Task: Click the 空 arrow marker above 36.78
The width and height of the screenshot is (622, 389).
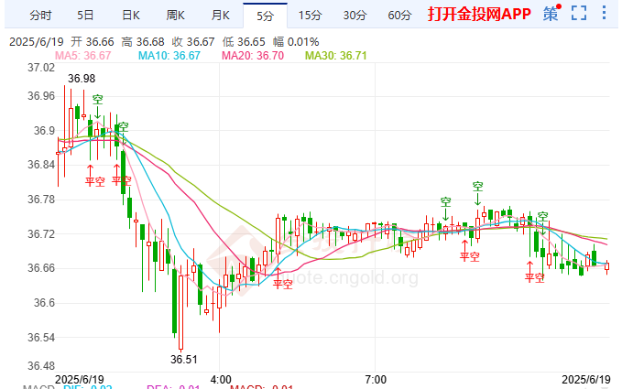Action: pos(477,193)
